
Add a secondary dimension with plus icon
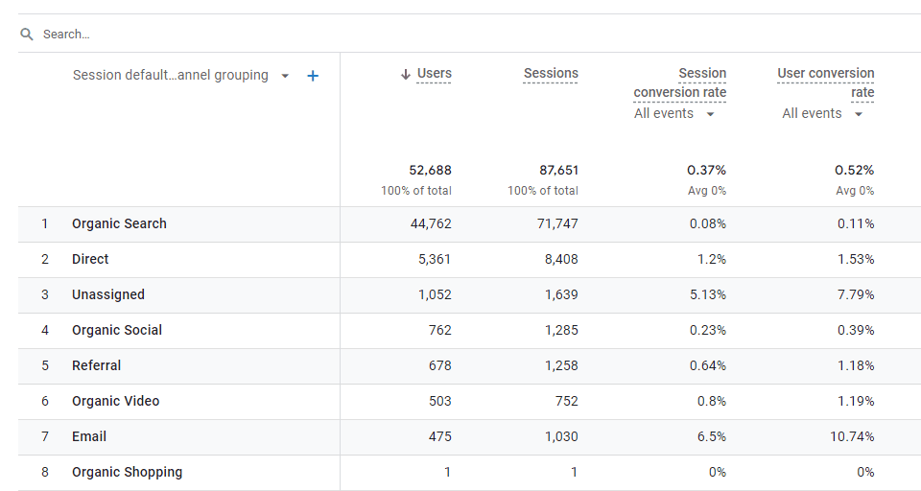[x=313, y=76]
